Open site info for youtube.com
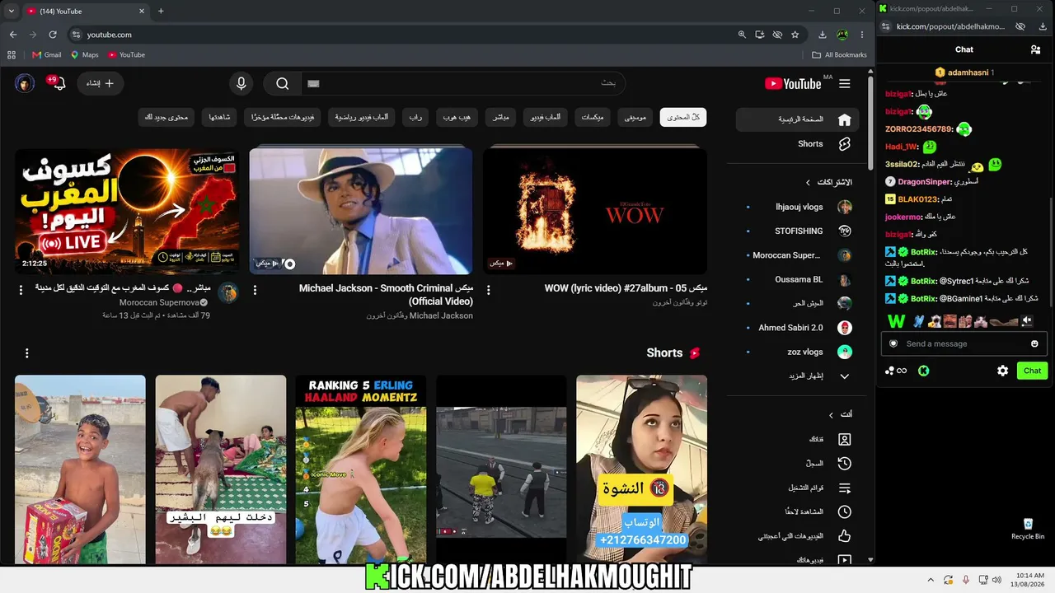1055x593 pixels. (x=76, y=35)
